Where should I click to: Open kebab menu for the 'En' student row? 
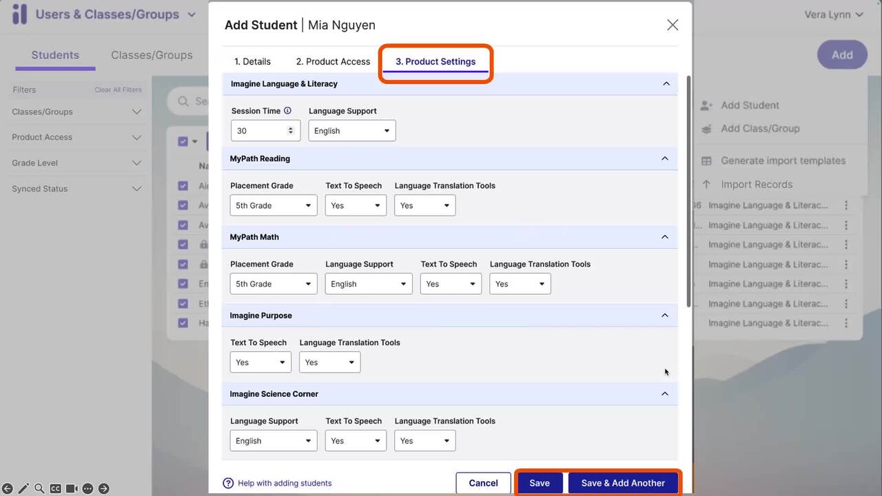tap(846, 284)
